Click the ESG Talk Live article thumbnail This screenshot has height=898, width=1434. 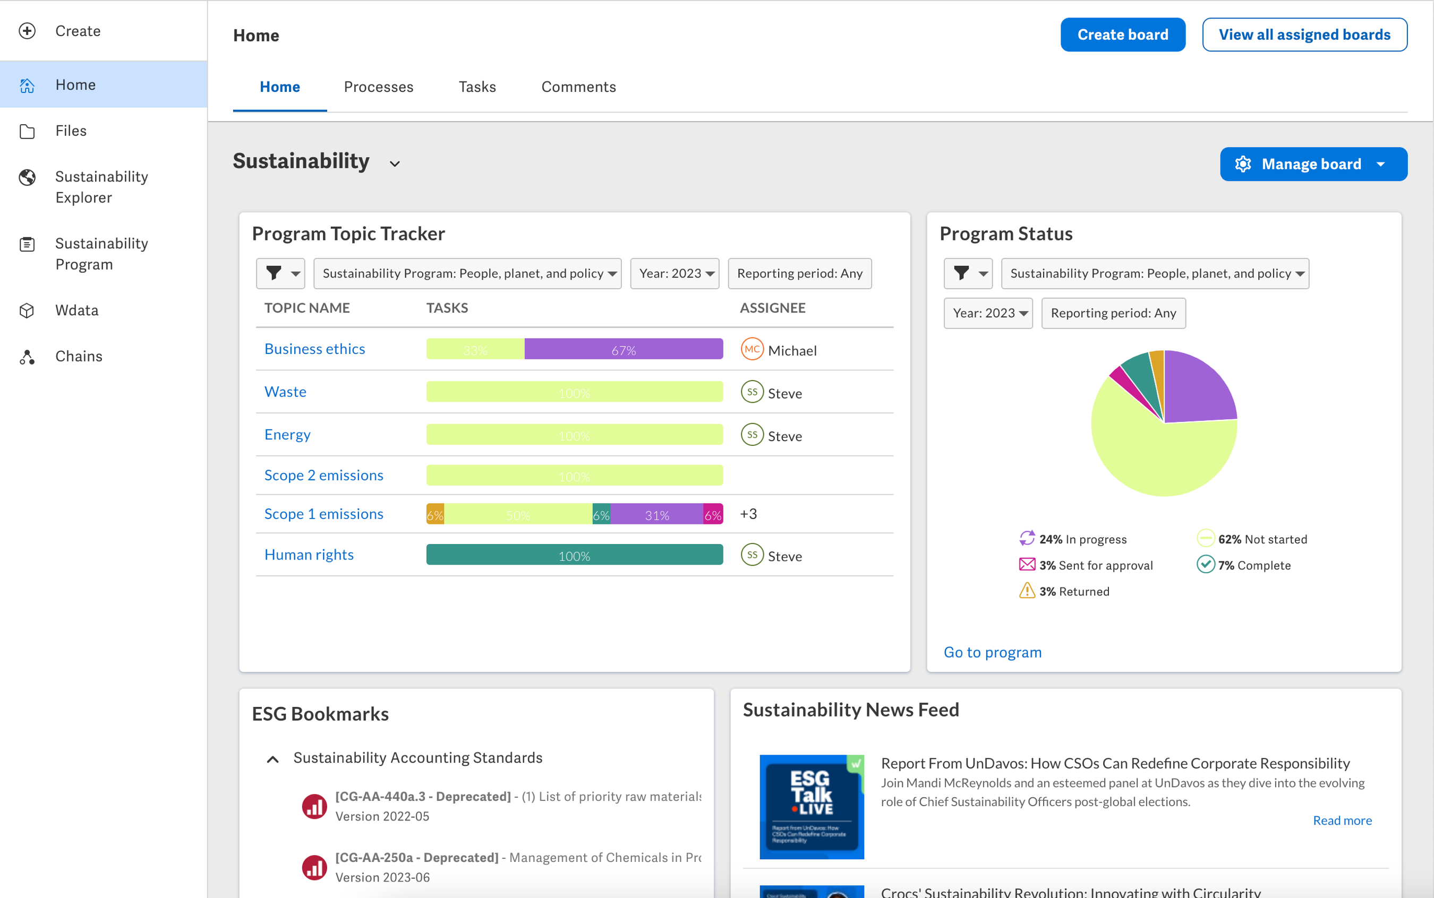pos(811,807)
